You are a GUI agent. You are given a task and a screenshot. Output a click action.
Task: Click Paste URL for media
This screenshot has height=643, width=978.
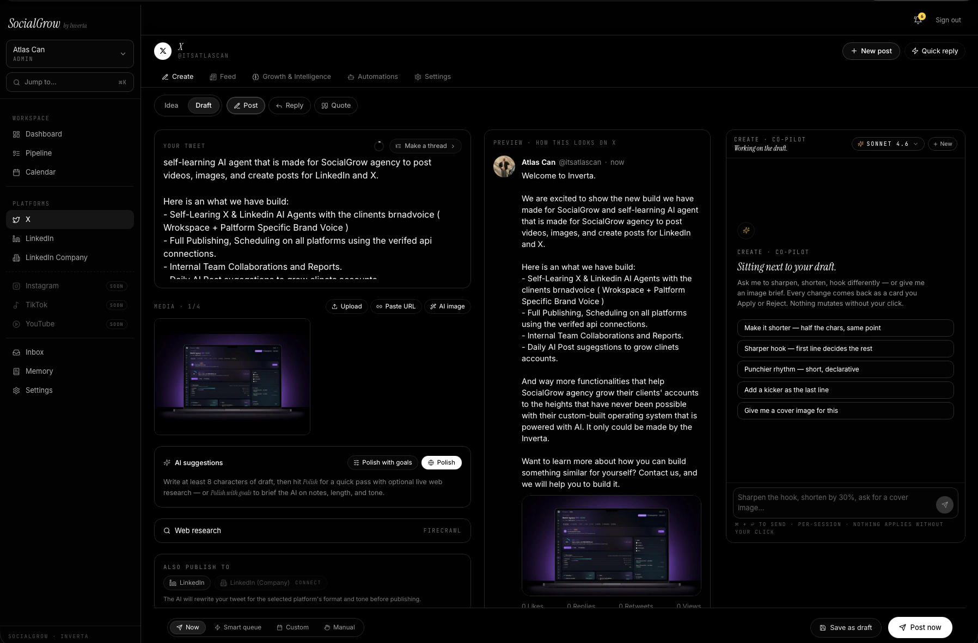(396, 306)
